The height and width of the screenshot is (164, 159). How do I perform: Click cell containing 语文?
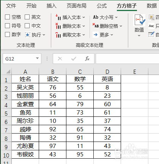click(x=53, y=79)
